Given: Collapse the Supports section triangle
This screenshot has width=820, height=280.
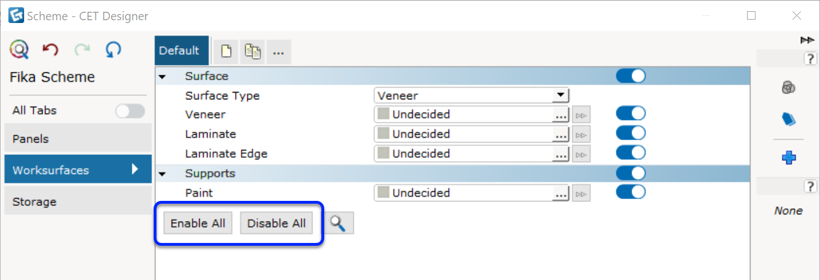Looking at the screenshot, I should click(x=162, y=174).
